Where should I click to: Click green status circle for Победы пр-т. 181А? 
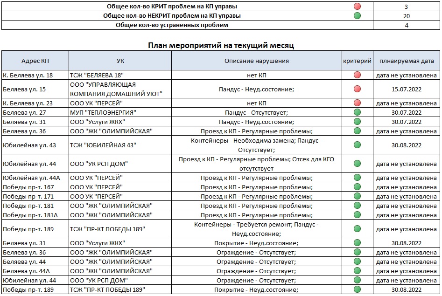(x=358, y=215)
